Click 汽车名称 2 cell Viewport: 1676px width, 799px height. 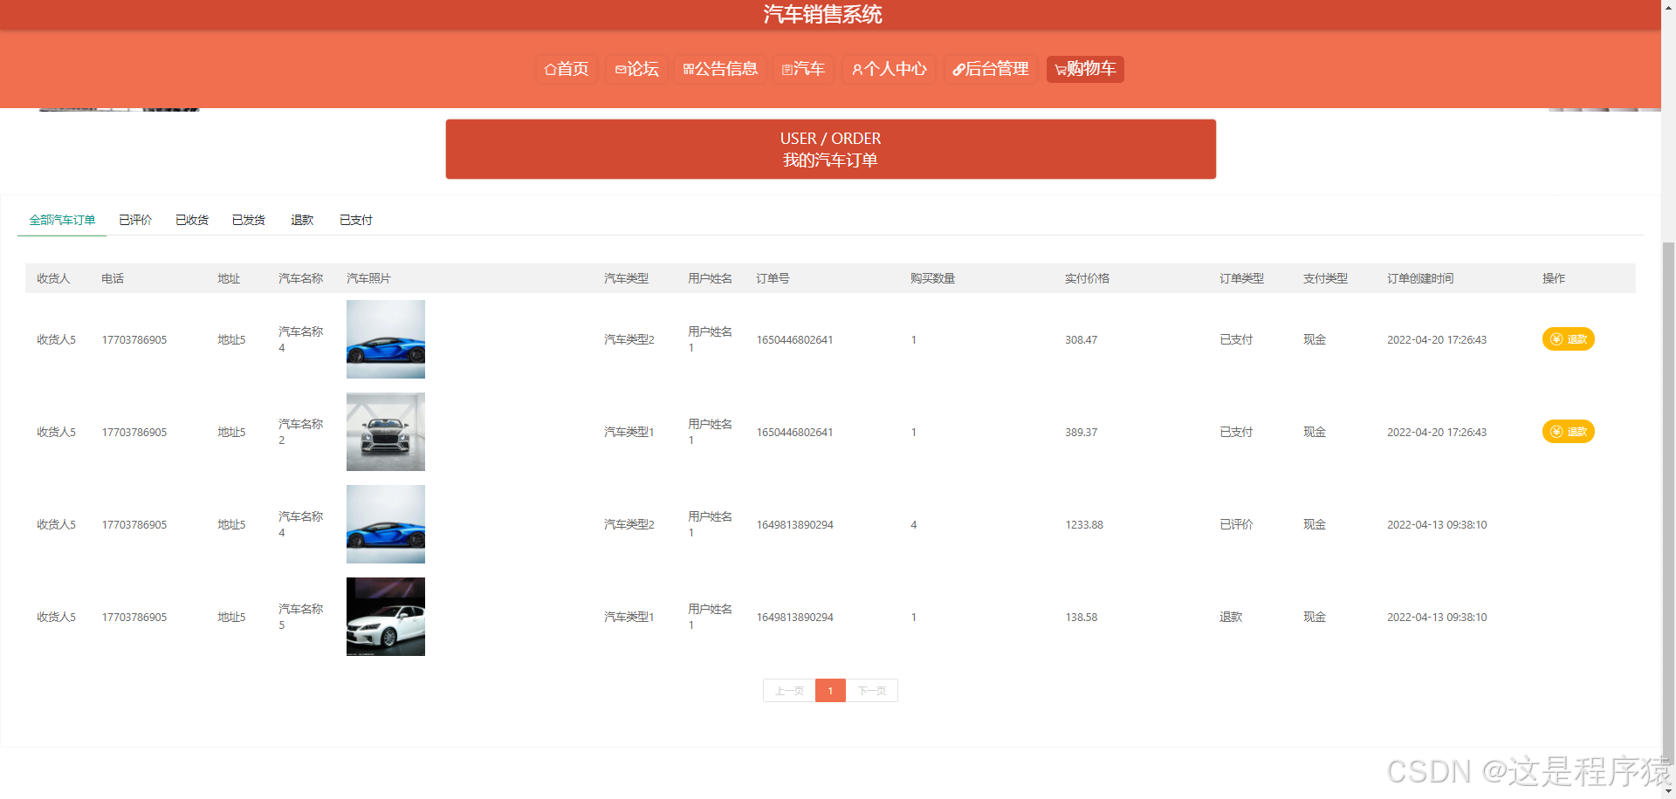(x=300, y=432)
